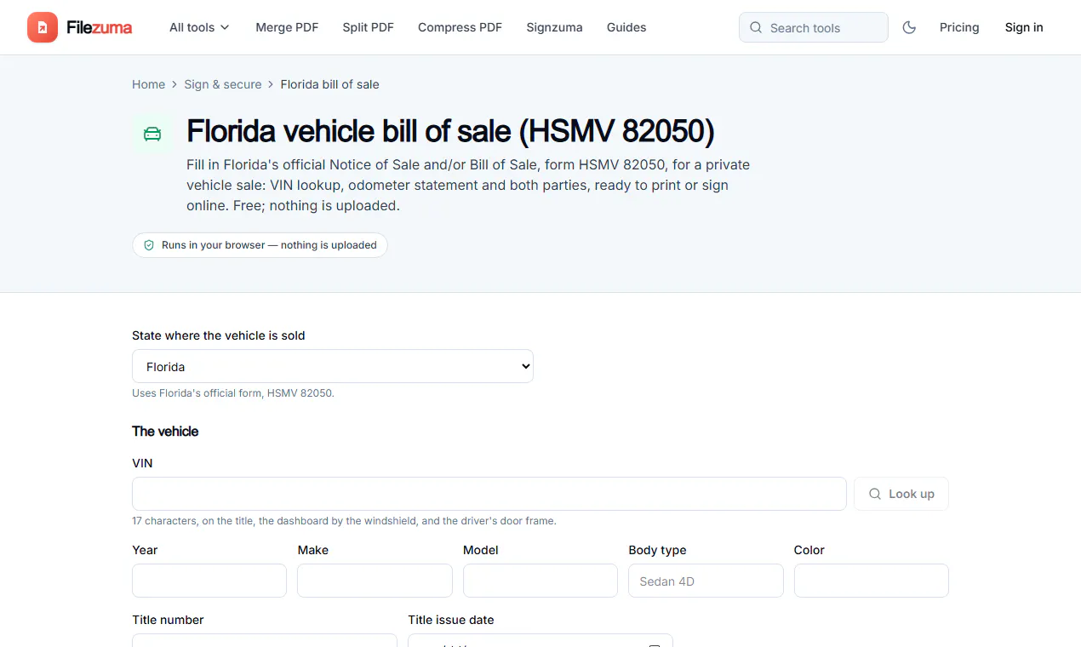This screenshot has width=1081, height=647.
Task: Expand the state selection dropdown showing Florida
Action: pos(333,366)
